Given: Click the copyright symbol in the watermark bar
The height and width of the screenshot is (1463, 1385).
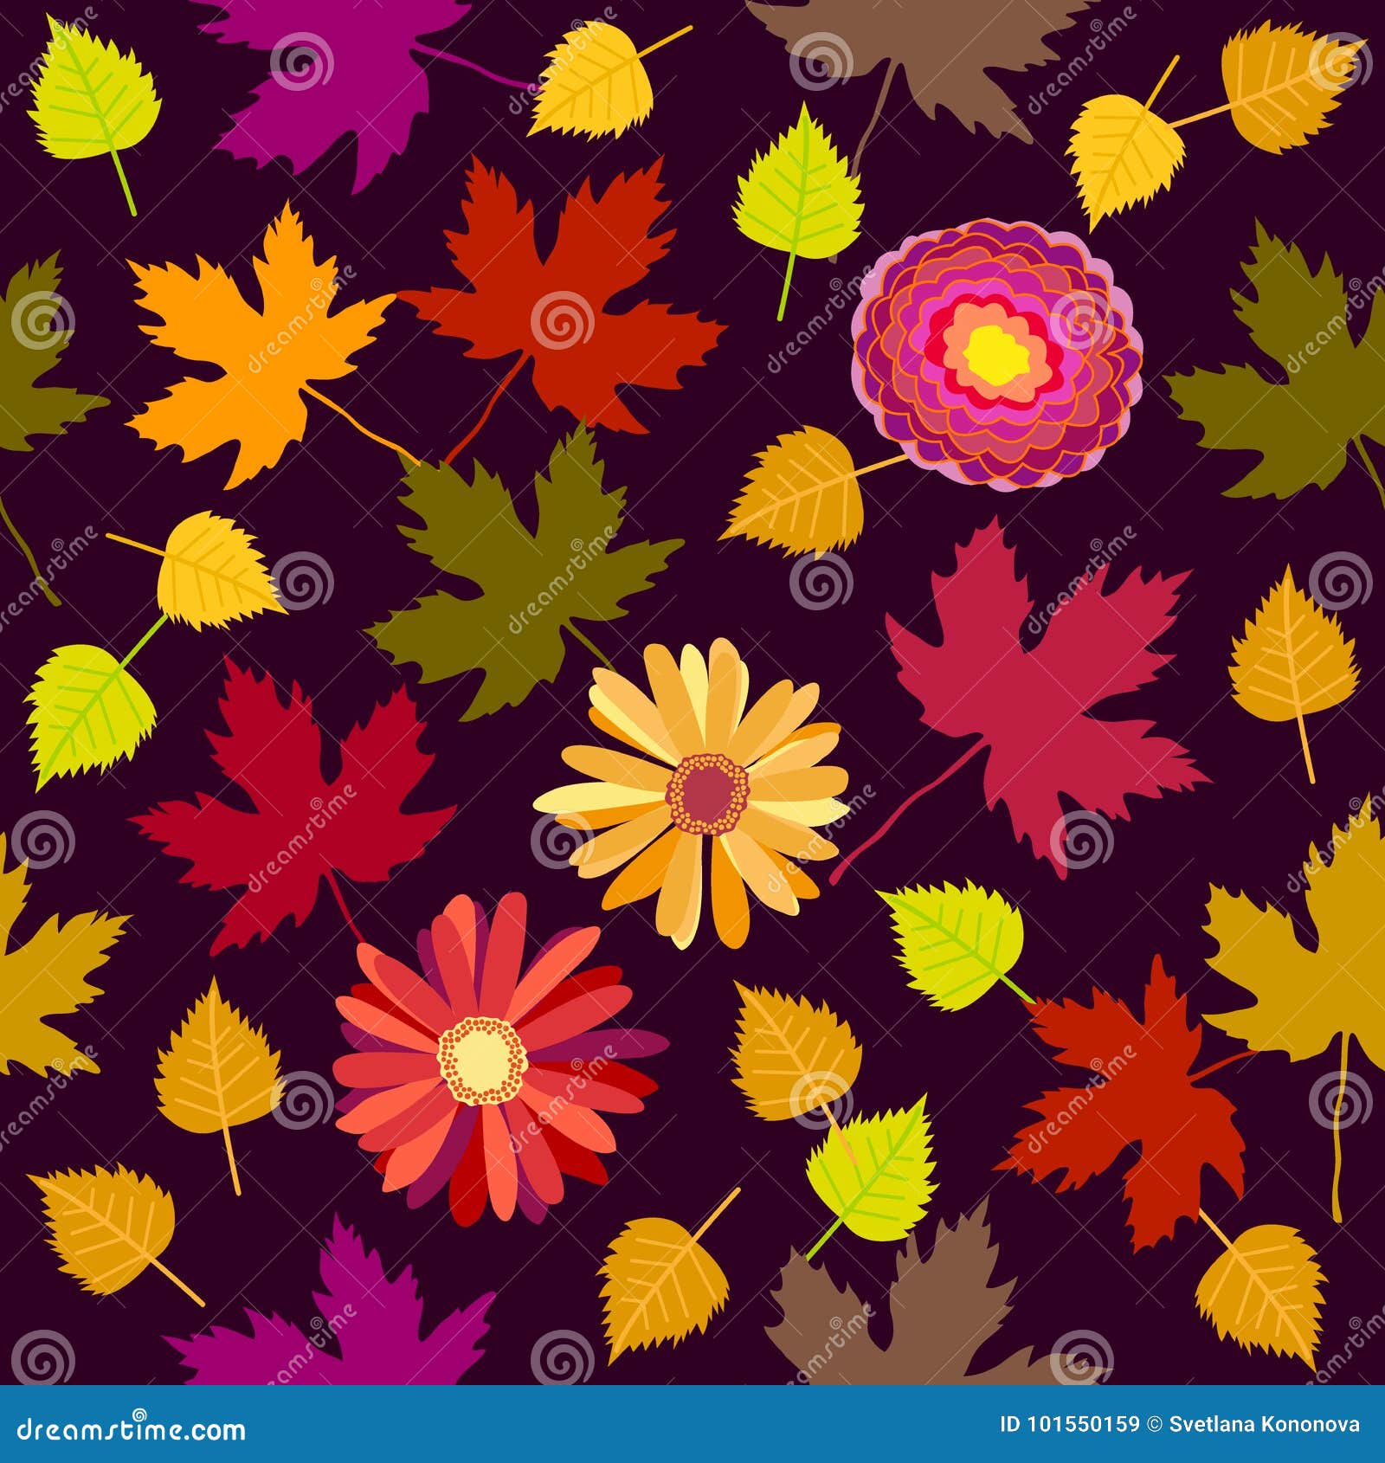Looking at the screenshot, I should (1154, 1422).
